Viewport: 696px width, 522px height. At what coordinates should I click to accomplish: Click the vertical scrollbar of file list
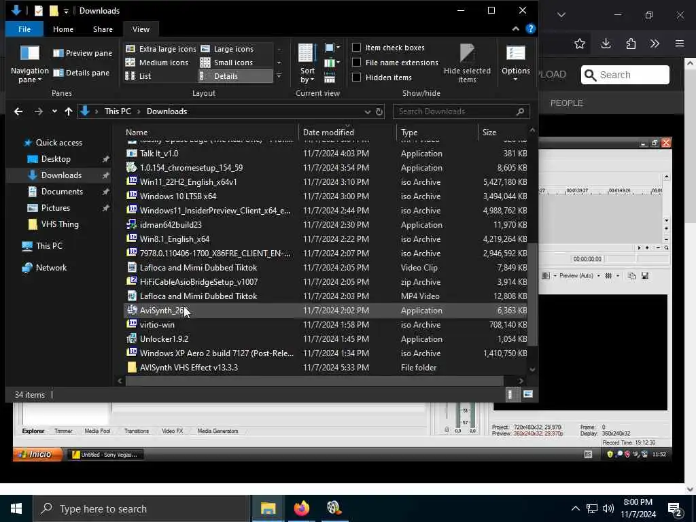pos(533,294)
